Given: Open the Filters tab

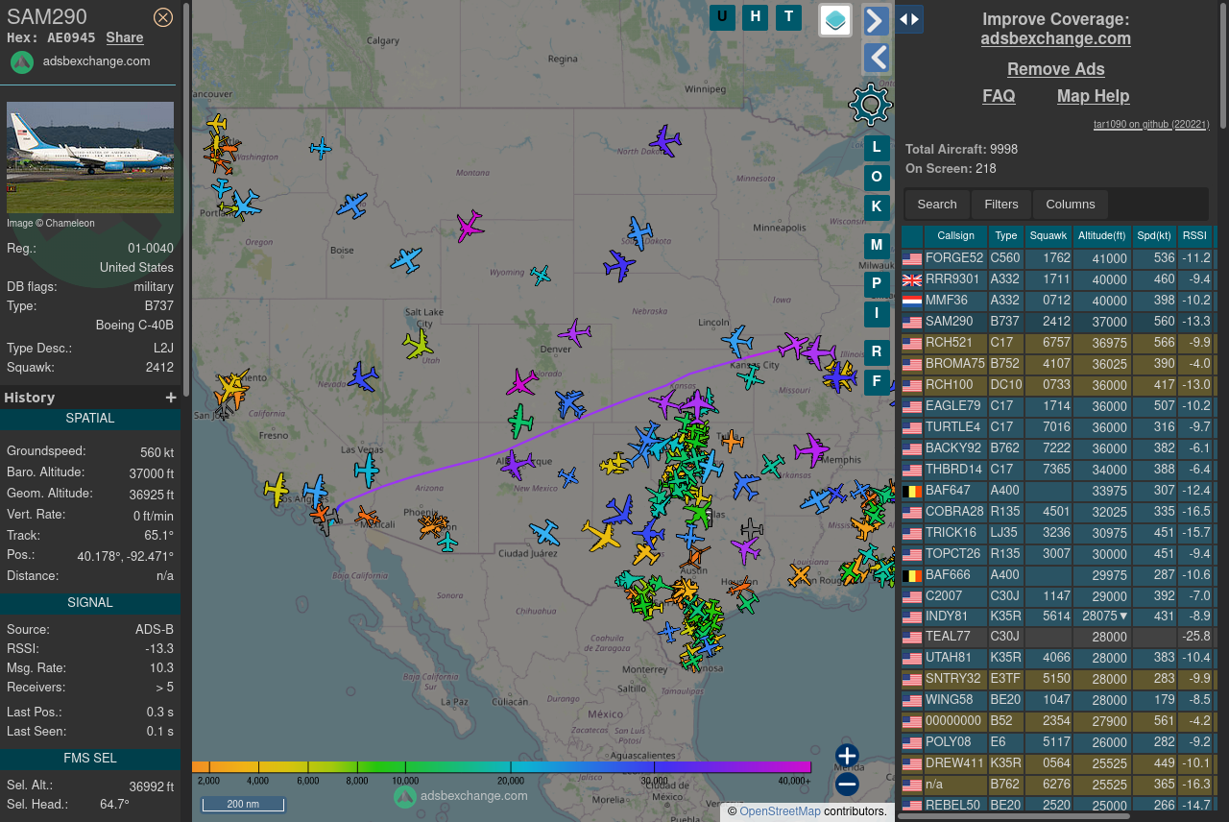Looking at the screenshot, I should point(1001,205).
